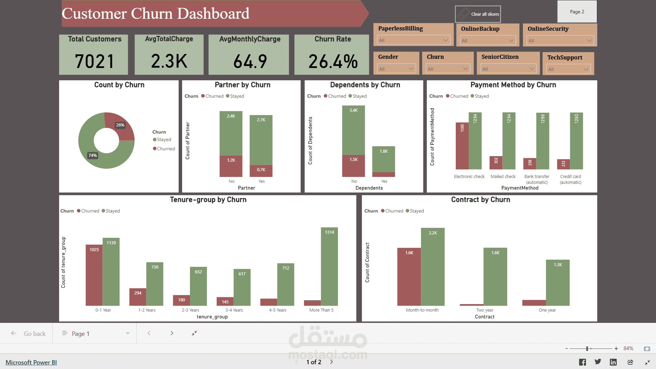The width and height of the screenshot is (656, 369).
Task: Click the zoom slider handle
Action: pyautogui.click(x=587, y=348)
